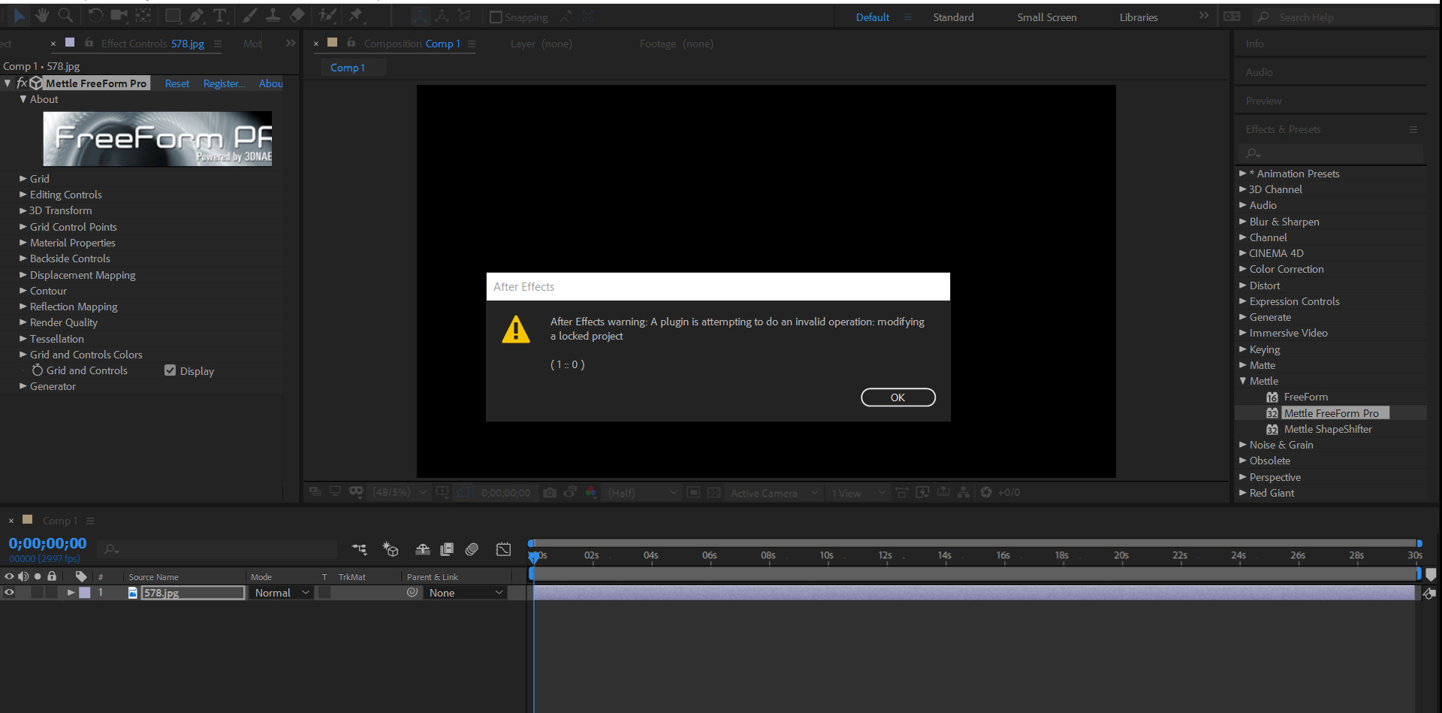
Task: Select the Roto Brush tool
Action: 327,15
